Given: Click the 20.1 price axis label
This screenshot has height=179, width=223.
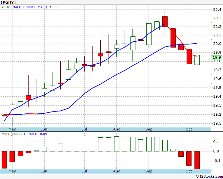Looking at the screenshot, I should 217,35.
